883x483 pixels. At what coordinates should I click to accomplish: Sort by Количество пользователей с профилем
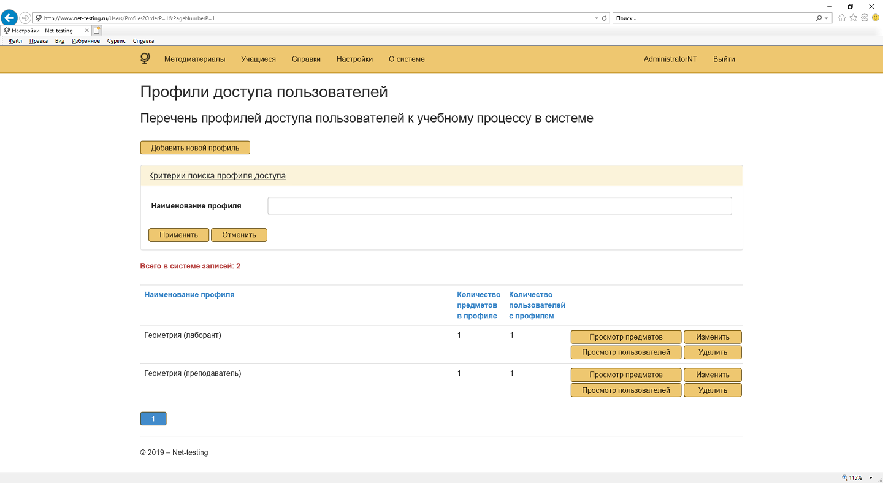(x=537, y=305)
